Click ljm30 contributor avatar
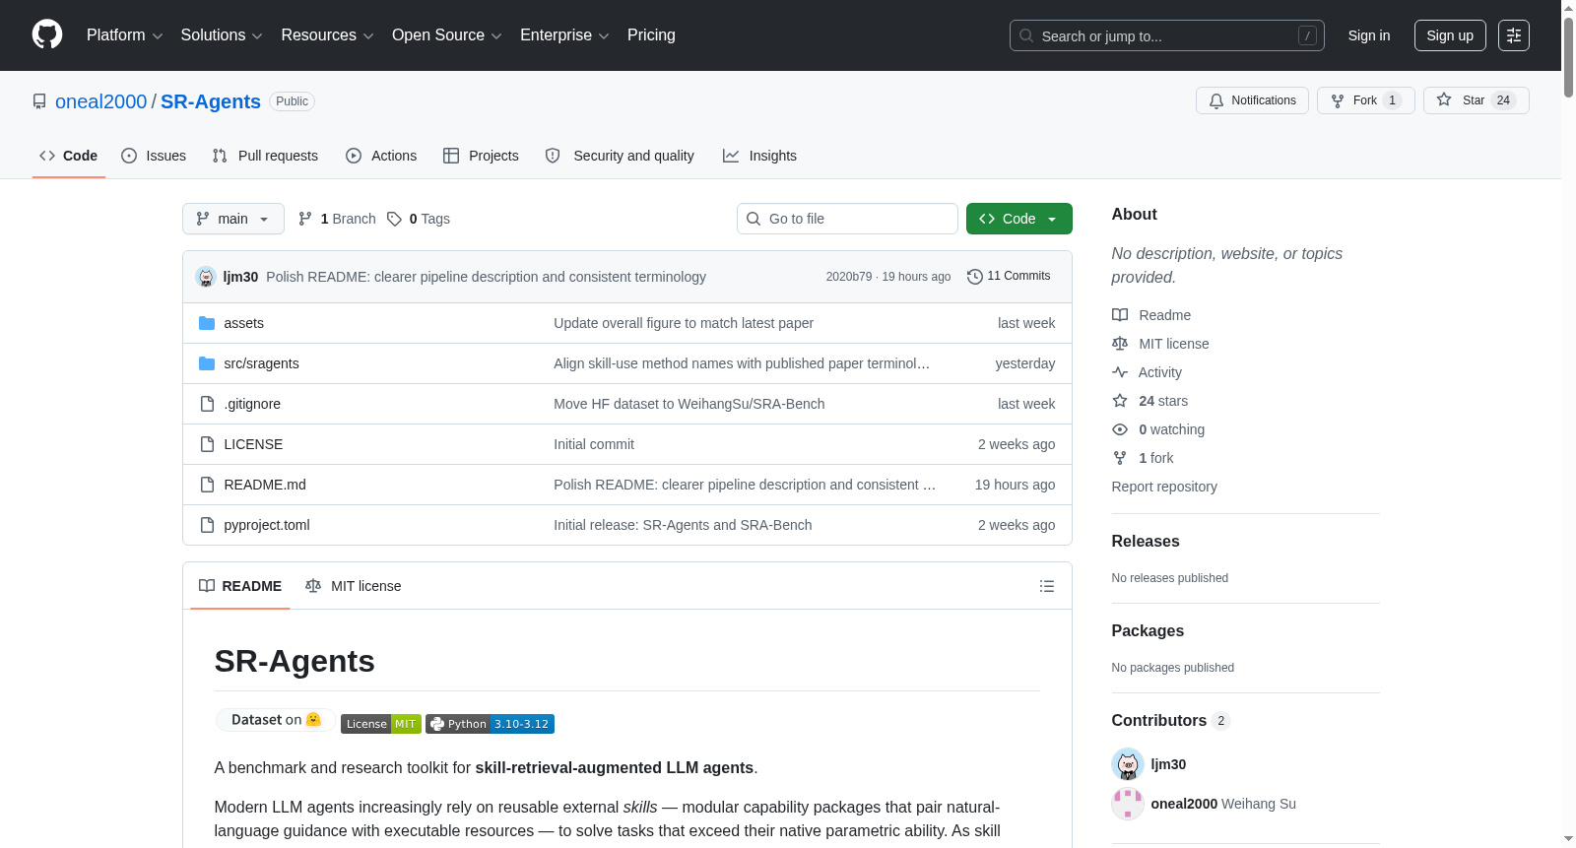Viewport: 1576px width, 848px height. (x=1128, y=764)
